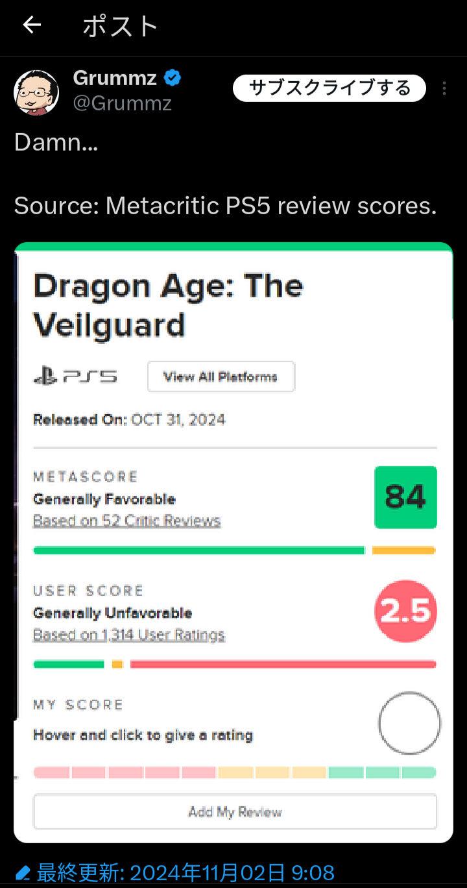
Task: Tap the Dragon Age: The Veilguard title
Action: point(168,304)
